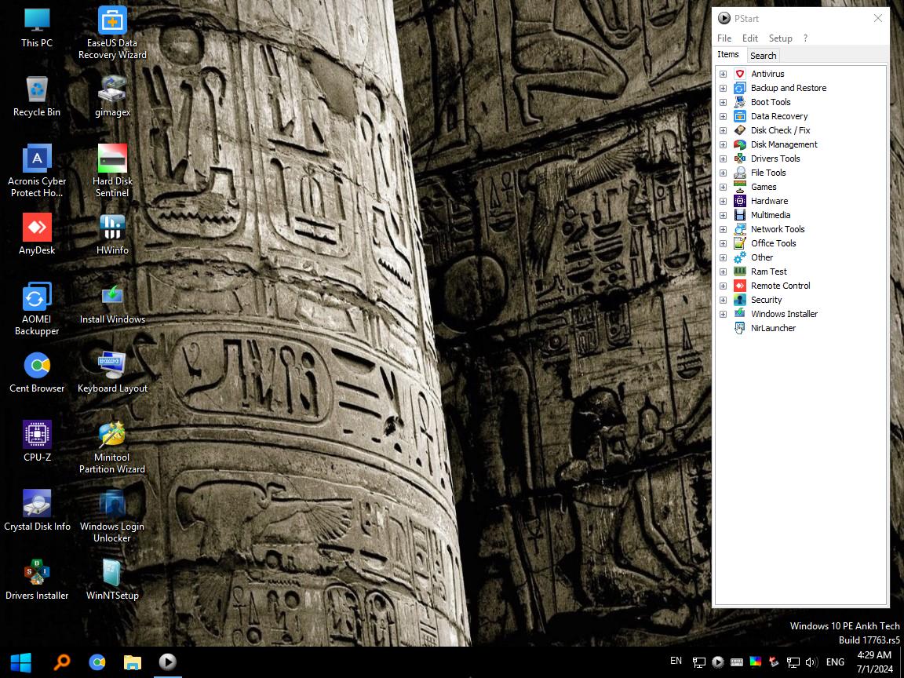The image size is (904, 678).
Task: Open the WinNTSetup desktop icon
Action: pyautogui.click(x=112, y=579)
